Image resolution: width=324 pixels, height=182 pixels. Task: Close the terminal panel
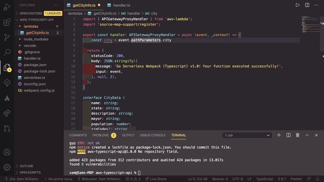pos(316,135)
